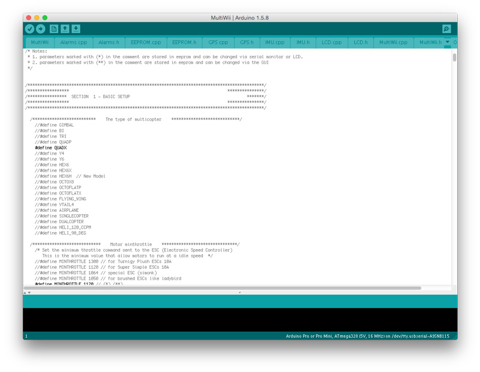The height and width of the screenshot is (372, 480).
Task: Click the green zoom window button
Action: [45, 18]
